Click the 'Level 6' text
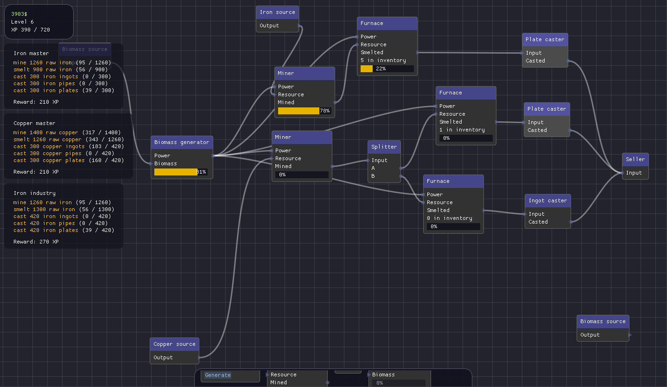The image size is (667, 387). (x=22, y=22)
